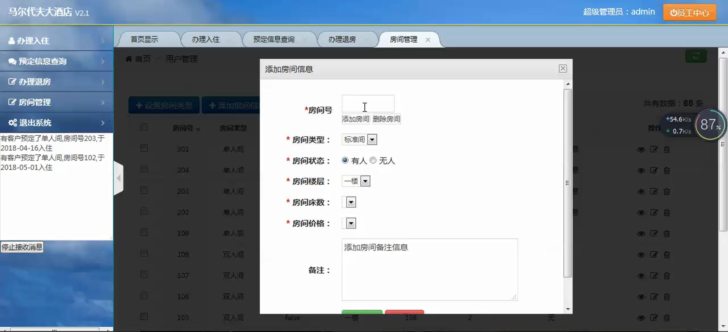728x332 pixels.
Task: Click into the 房间号 input field
Action: (x=368, y=104)
